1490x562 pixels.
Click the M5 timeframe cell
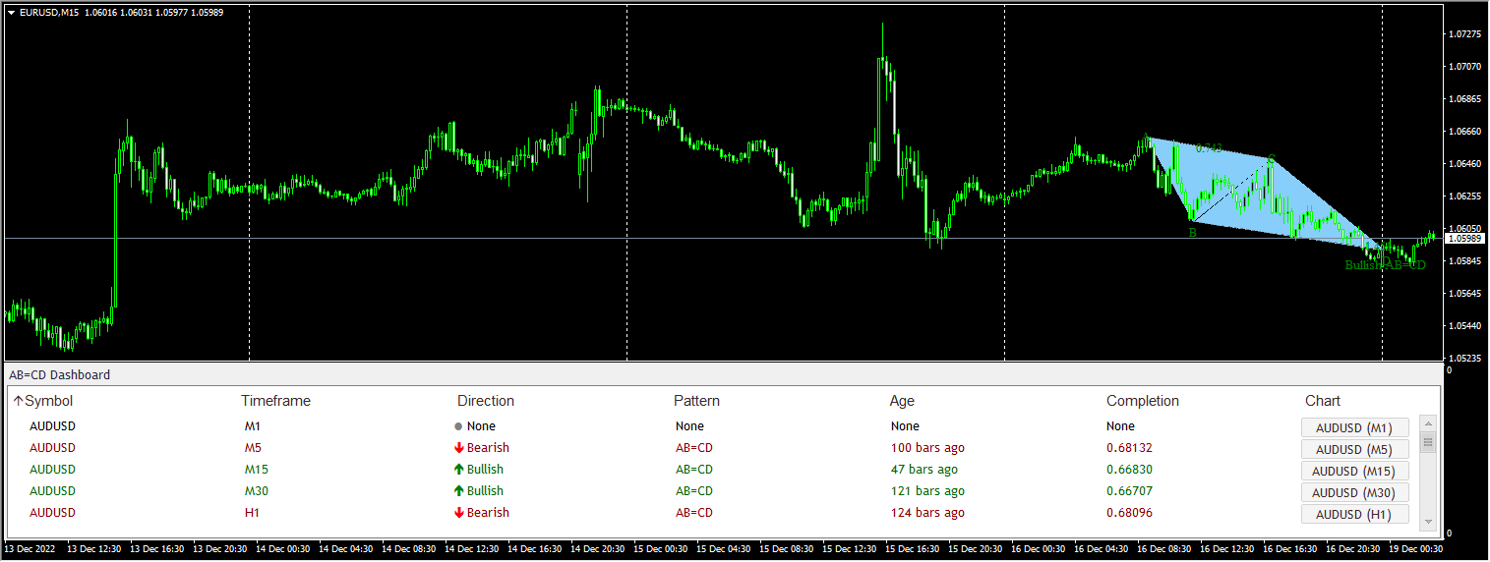point(253,448)
